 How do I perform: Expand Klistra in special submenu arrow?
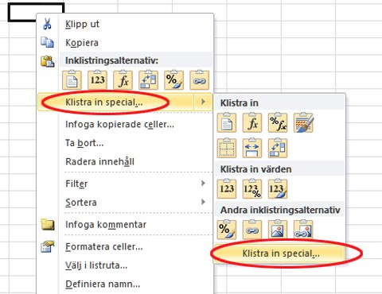tap(203, 102)
